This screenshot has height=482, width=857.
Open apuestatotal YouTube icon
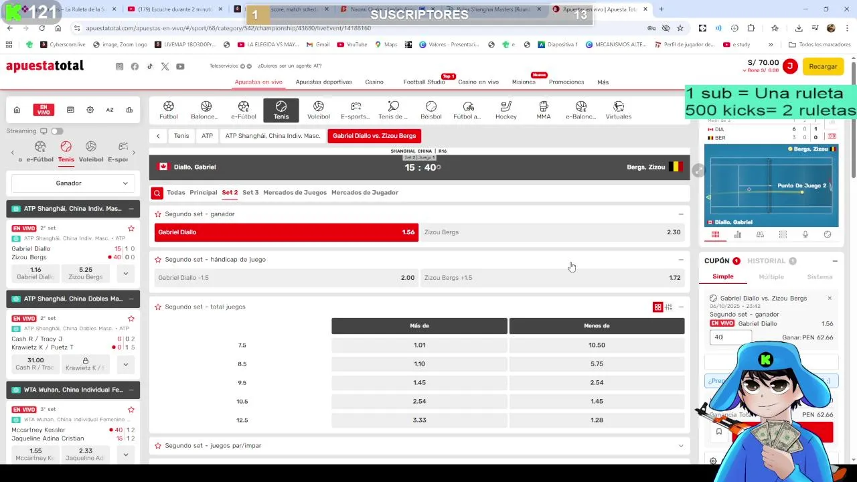pyautogui.click(x=180, y=66)
